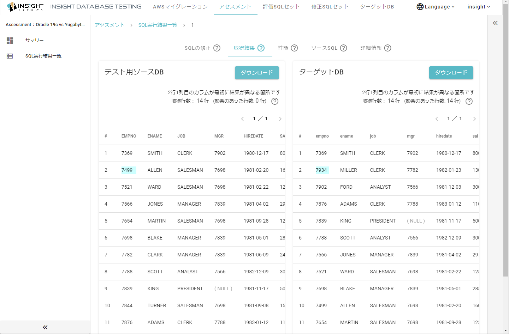
Task: Click highlighted 7934 cell in target table
Action: 322,170
